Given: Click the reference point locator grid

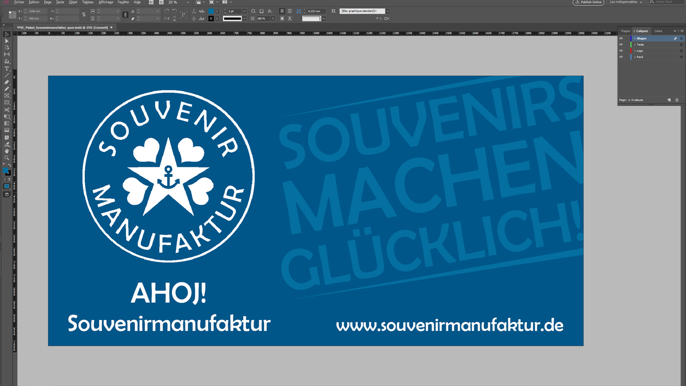Looking at the screenshot, I should [12, 14].
